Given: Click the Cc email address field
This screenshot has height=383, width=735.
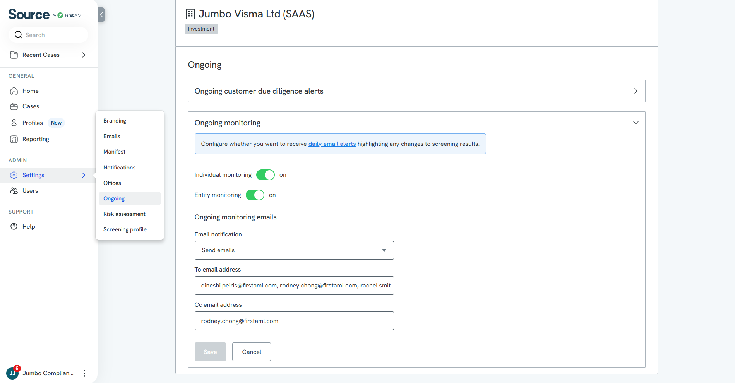Looking at the screenshot, I should [294, 321].
